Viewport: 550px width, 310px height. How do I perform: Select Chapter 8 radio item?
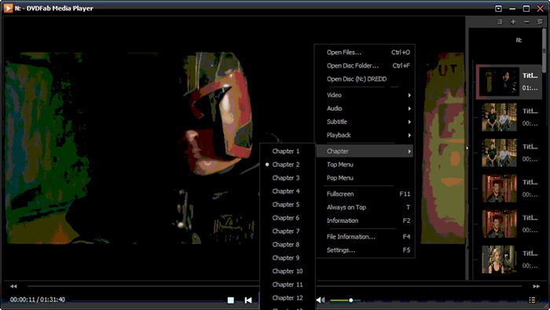click(x=288, y=245)
